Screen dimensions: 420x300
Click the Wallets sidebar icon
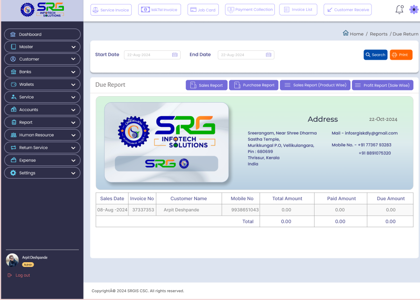(x=14, y=84)
